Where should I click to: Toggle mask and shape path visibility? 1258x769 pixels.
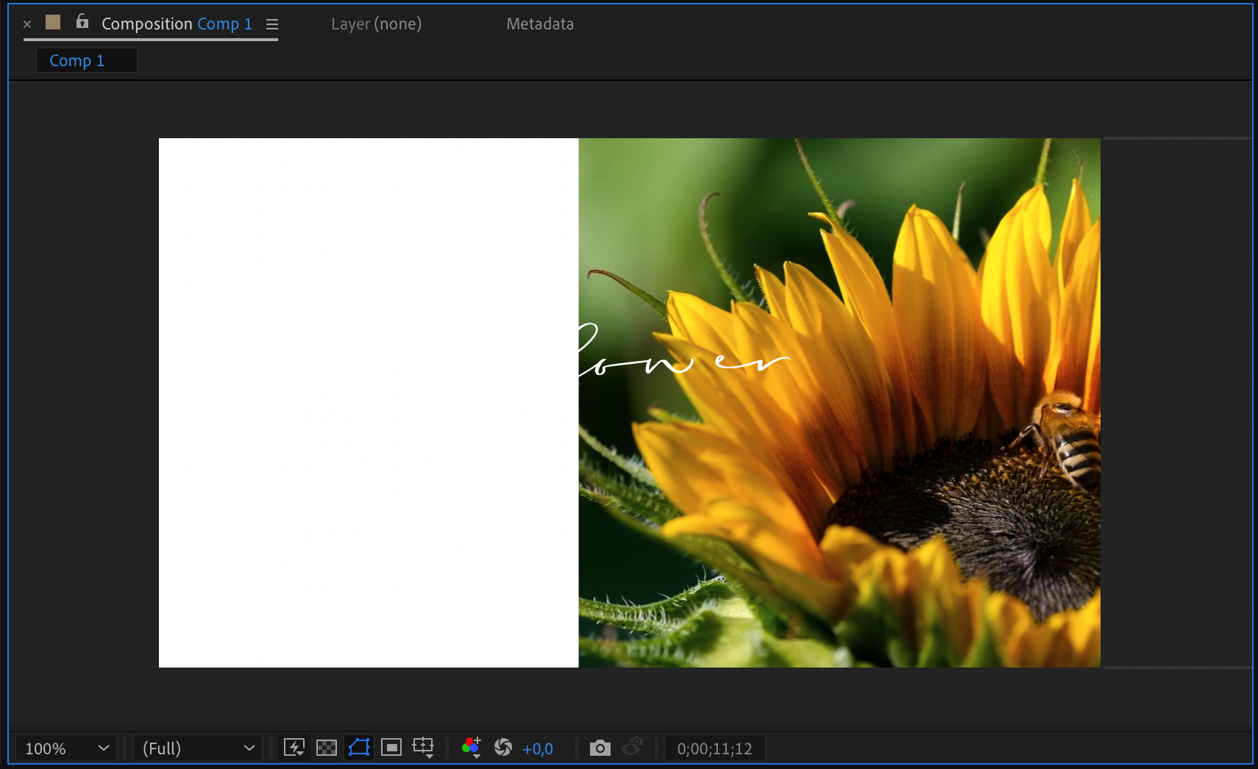coord(359,748)
